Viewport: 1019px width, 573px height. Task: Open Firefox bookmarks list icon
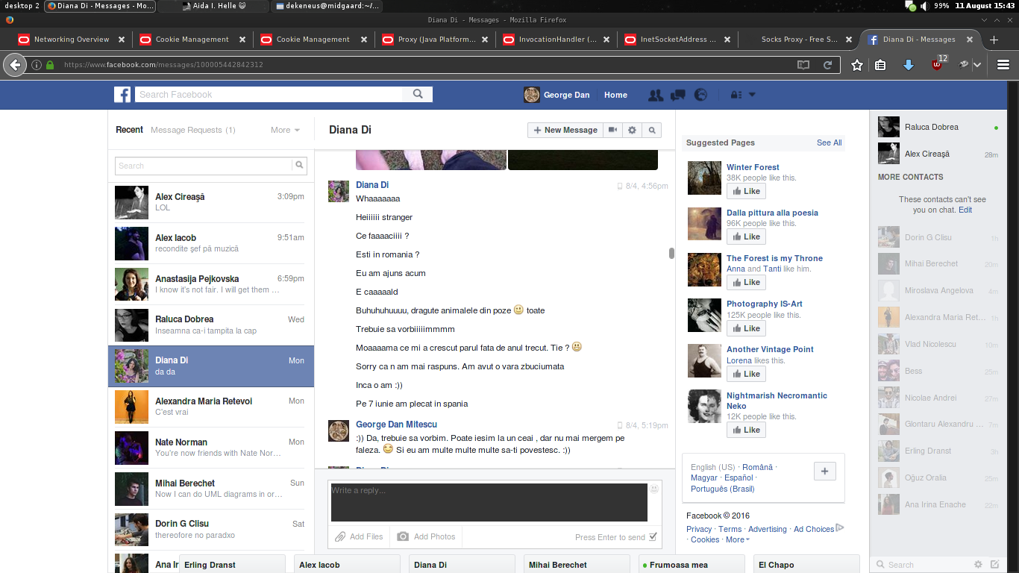880,65
